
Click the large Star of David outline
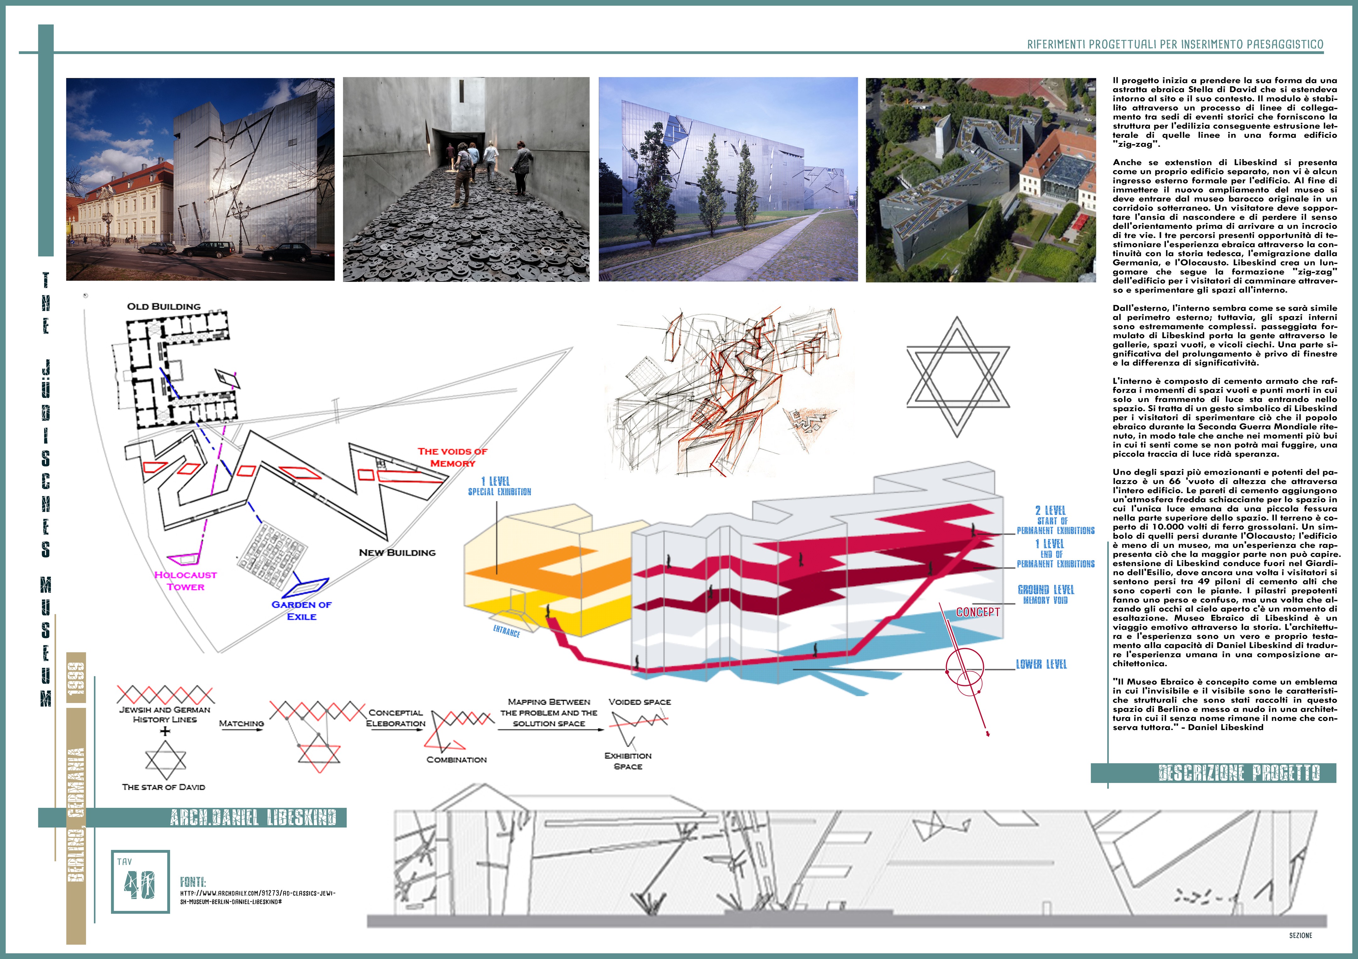click(x=958, y=377)
